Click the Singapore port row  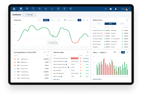tap(101, 47)
